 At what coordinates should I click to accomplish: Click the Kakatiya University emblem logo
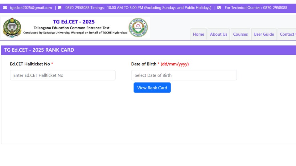12,28
